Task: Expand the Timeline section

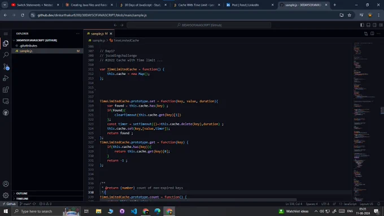Action: (47, 199)
